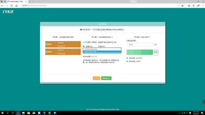The height and width of the screenshot is (115, 205).
Task: Click the 上一步 previous step button
Action: click(x=96, y=78)
